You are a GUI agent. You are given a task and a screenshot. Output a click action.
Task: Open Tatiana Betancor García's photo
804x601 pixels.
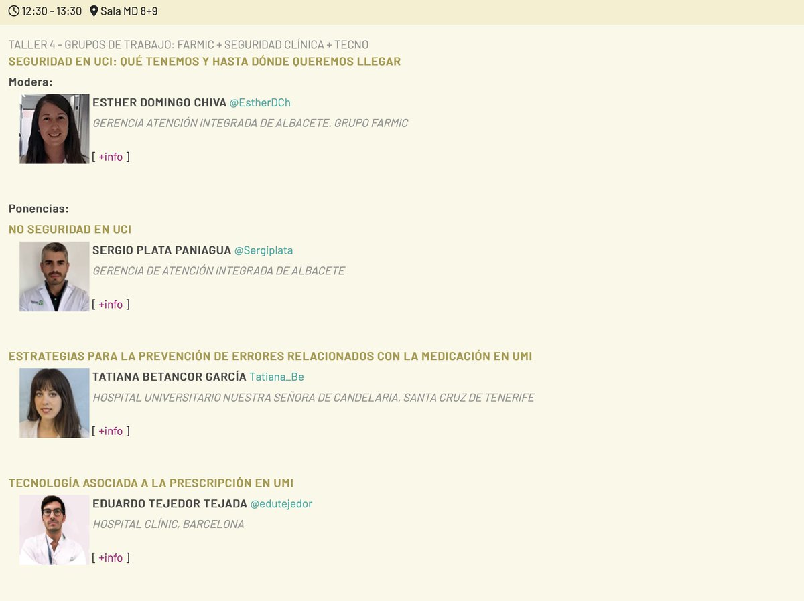coord(54,403)
